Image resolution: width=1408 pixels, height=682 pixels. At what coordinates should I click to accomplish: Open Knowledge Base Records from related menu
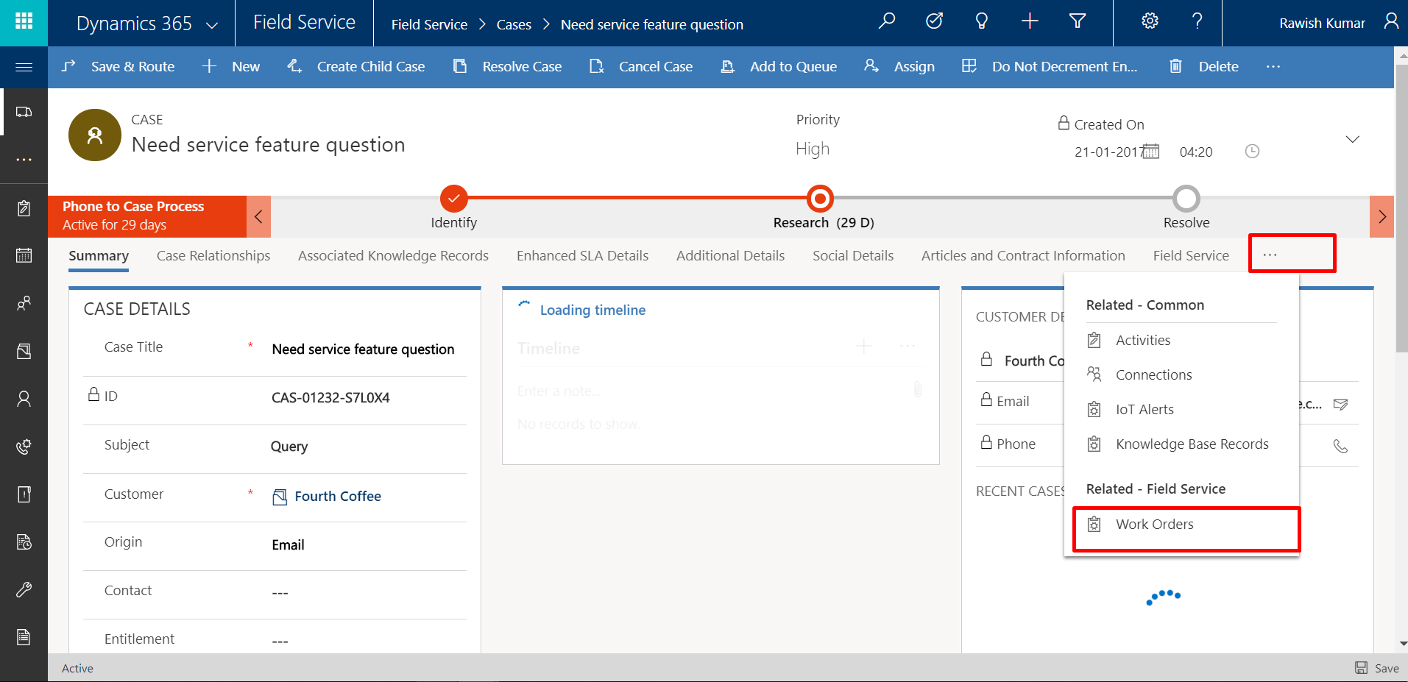point(1192,444)
